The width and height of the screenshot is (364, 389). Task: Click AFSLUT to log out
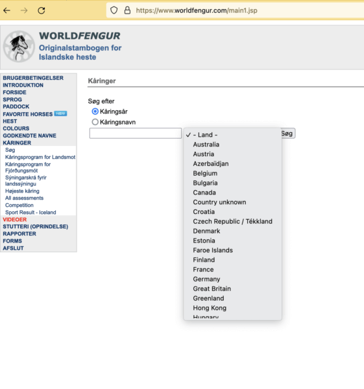coord(13,248)
